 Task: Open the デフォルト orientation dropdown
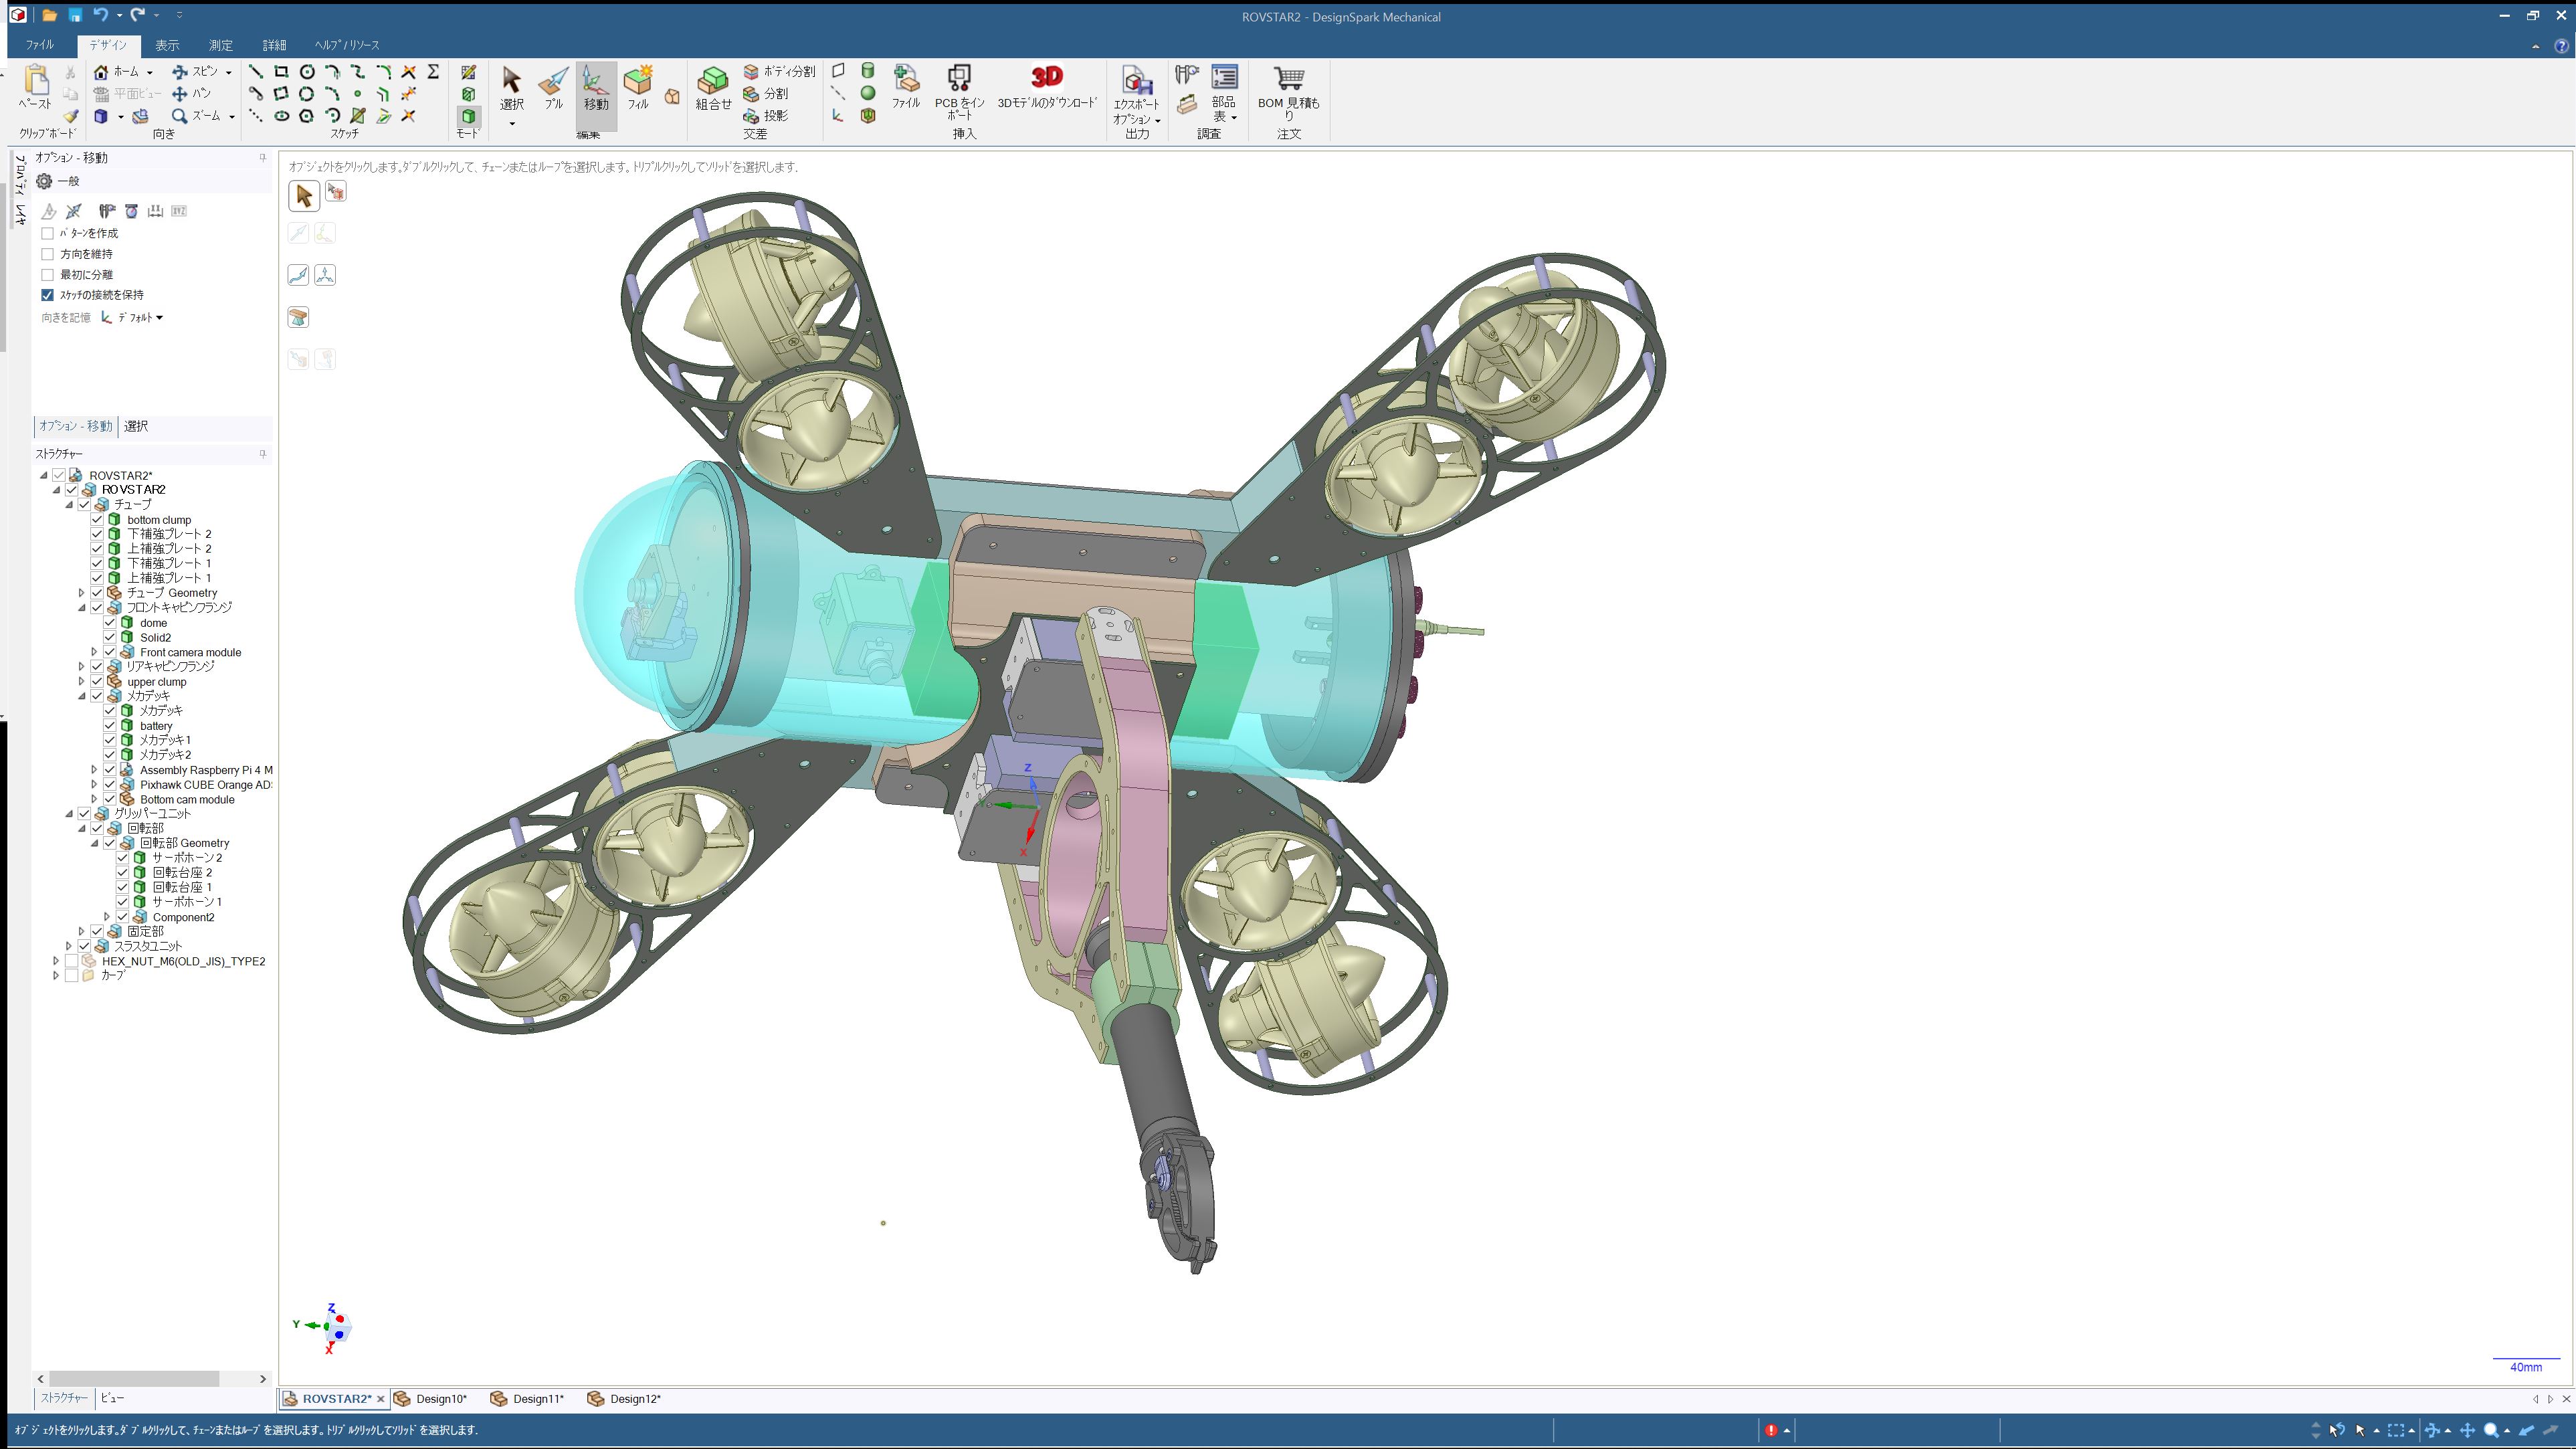click(133, 318)
